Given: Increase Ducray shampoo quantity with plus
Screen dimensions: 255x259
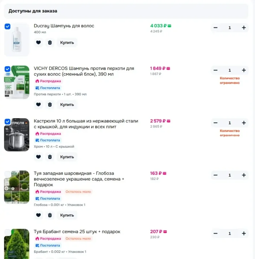Looking at the screenshot, I should 244,27.
